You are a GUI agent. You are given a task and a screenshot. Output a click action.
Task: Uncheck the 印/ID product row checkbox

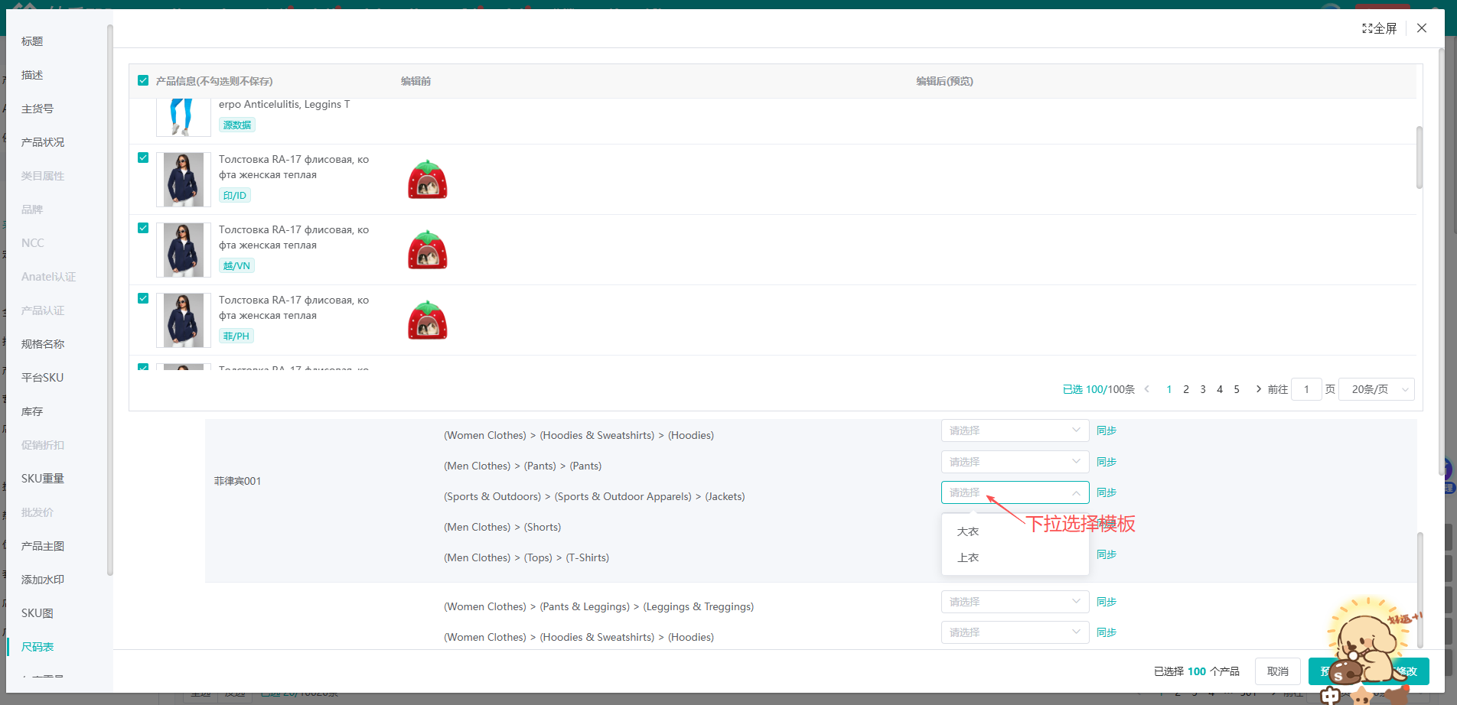pos(143,158)
